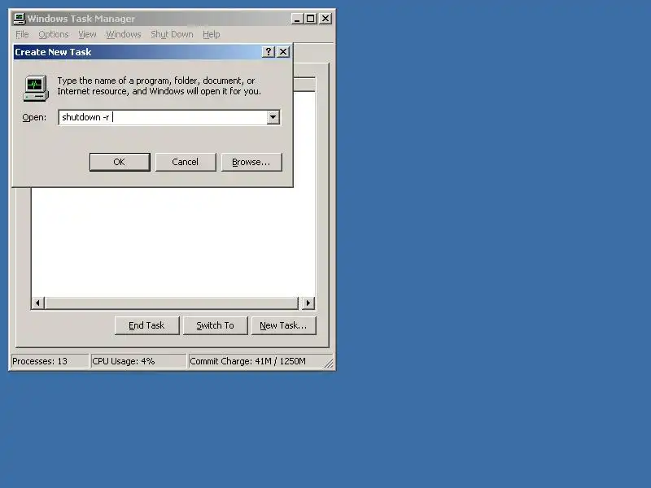Close the Create New Task dialog

coord(283,52)
